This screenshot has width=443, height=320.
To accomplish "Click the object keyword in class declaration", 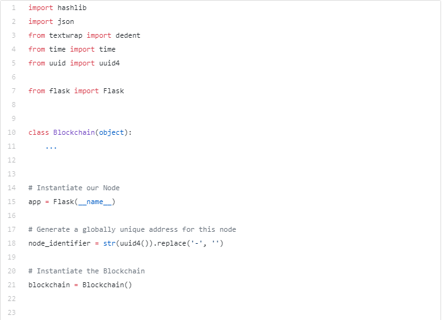I will coord(112,132).
